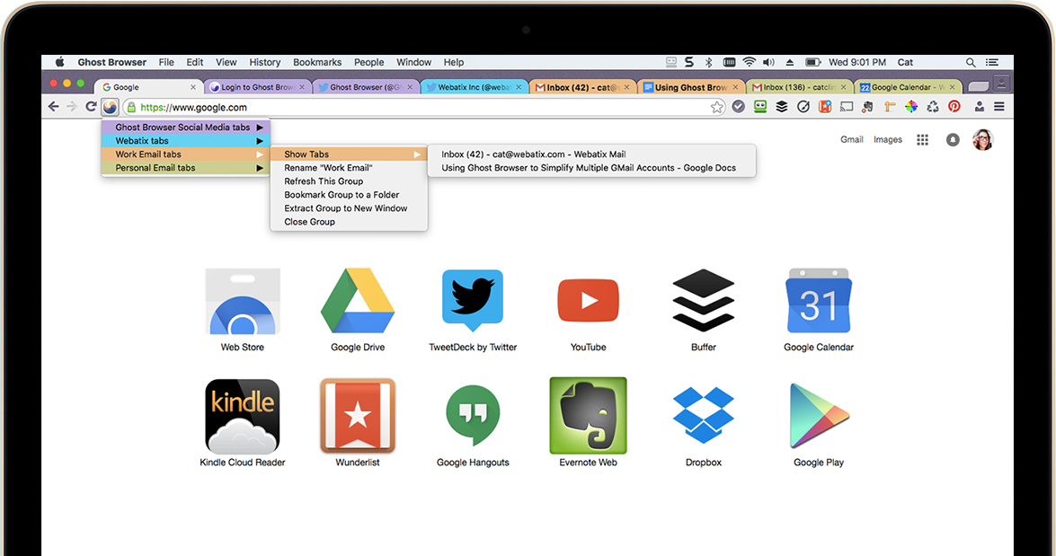Choose Extract Group to New Window
The height and width of the screenshot is (556, 1056).
(x=346, y=208)
